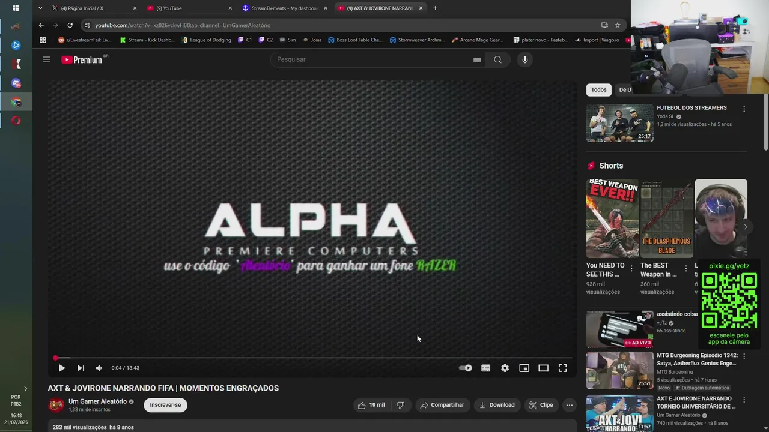
Task: Mute the video volume
Action: tap(99, 368)
